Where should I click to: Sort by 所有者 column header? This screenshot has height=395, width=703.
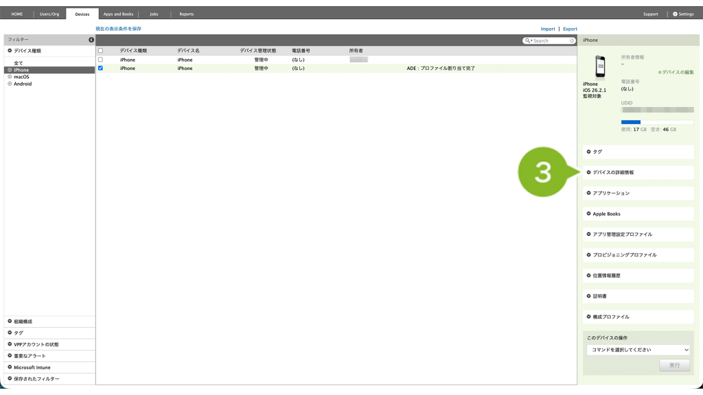coord(356,51)
